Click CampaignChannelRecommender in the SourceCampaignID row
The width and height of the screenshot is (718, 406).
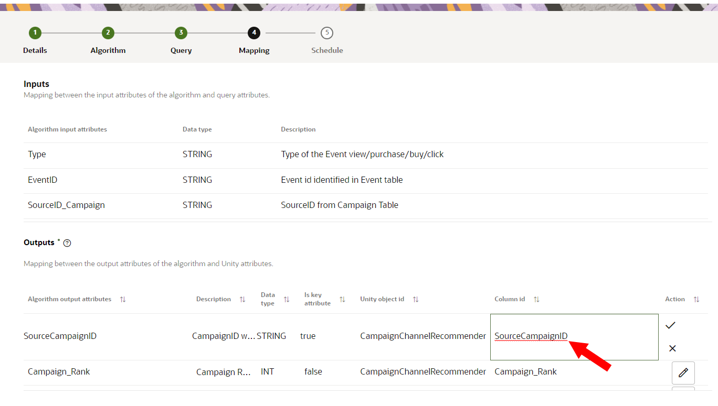tap(423, 336)
